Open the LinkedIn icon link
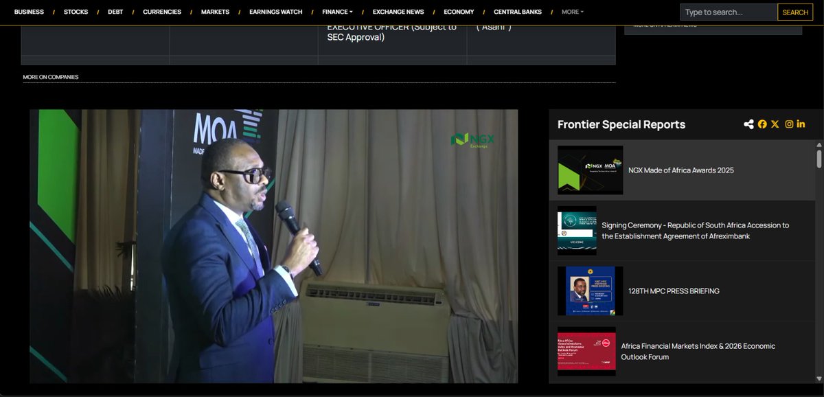Viewport: 824px width, 397px height. click(x=801, y=124)
